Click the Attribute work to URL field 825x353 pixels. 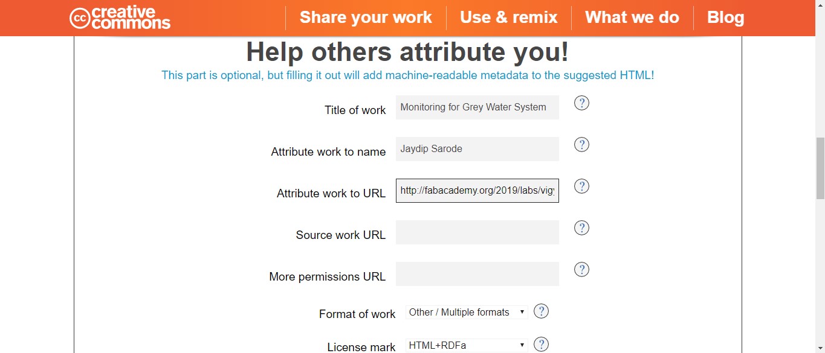[477, 191]
